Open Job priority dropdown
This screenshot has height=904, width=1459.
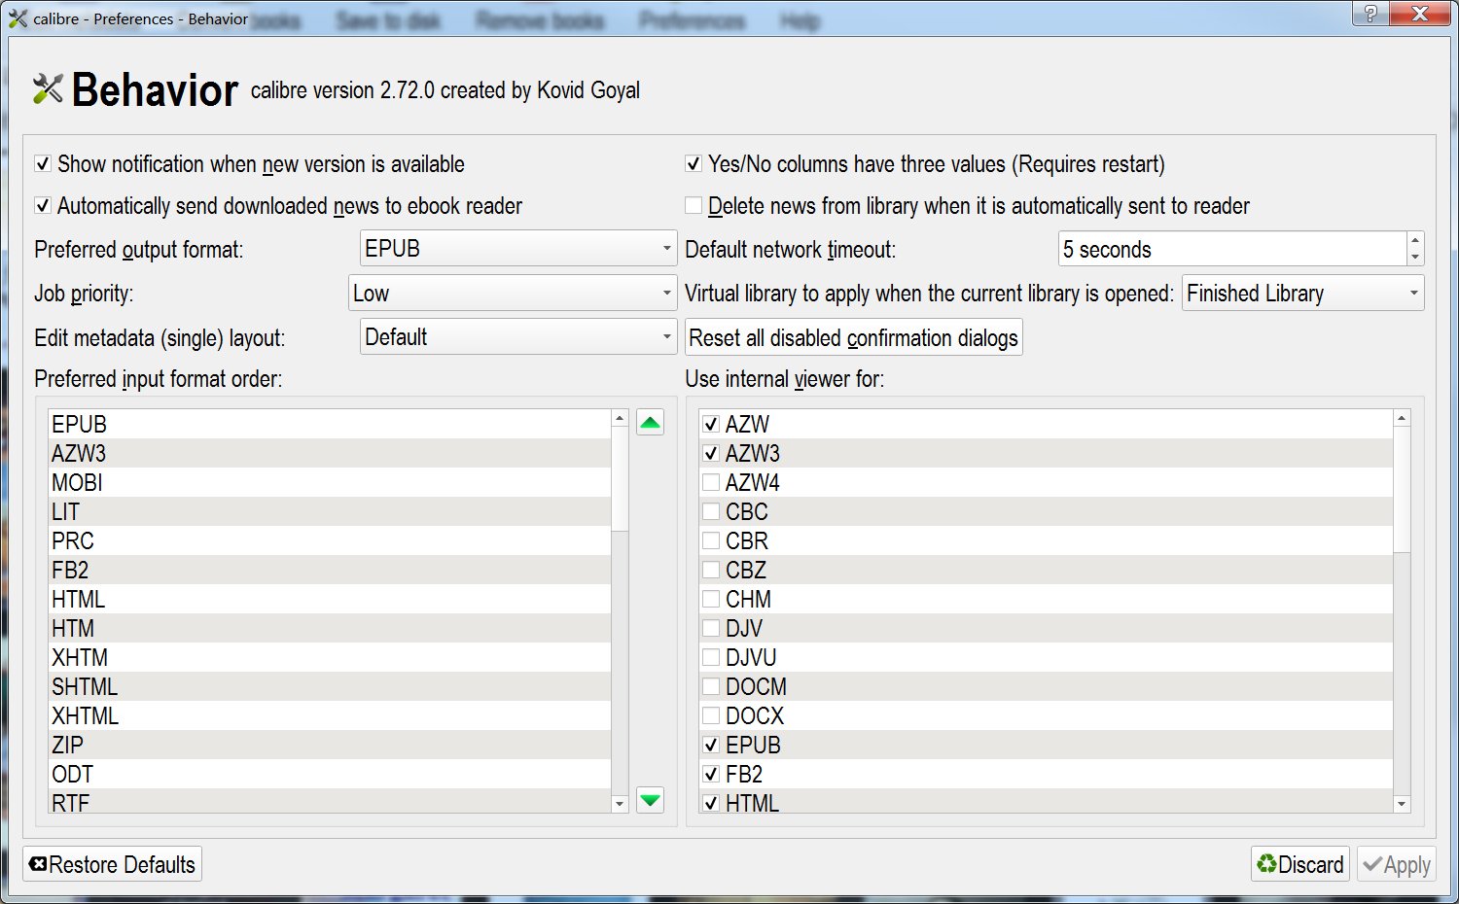[513, 294]
